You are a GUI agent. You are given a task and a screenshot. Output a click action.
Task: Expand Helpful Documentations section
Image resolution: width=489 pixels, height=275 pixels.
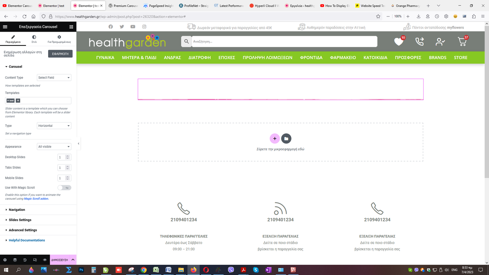38,240
